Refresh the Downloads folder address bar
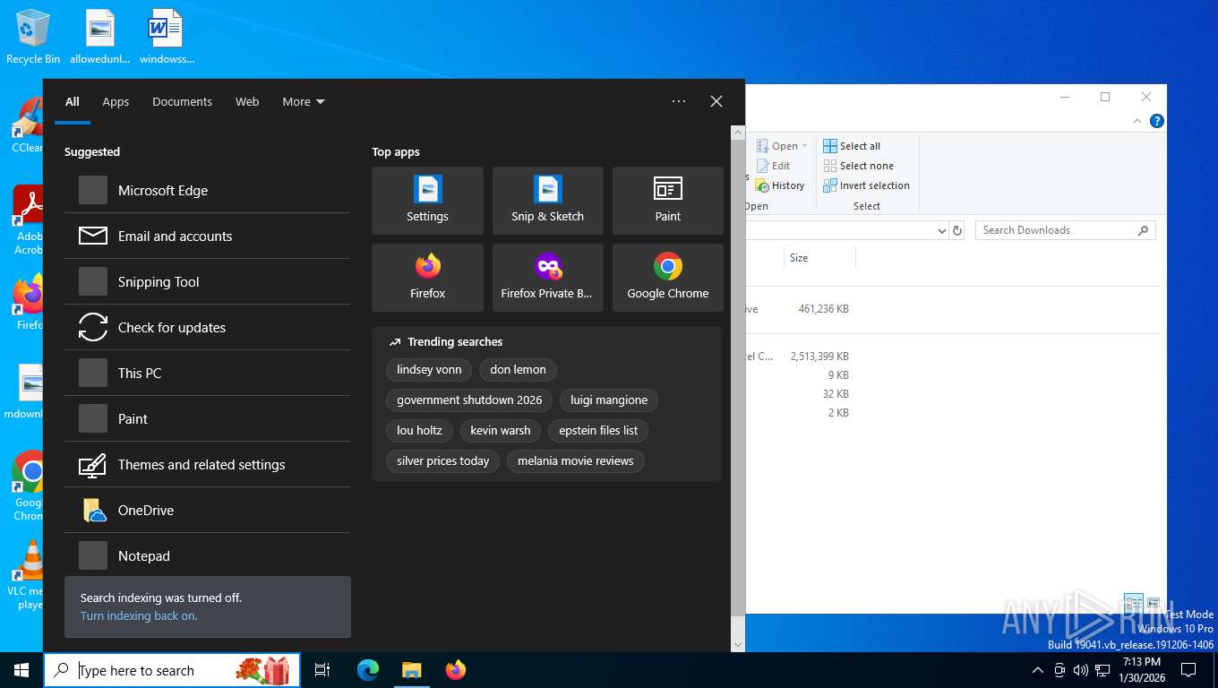Viewport: 1218px width, 688px height. coord(957,230)
